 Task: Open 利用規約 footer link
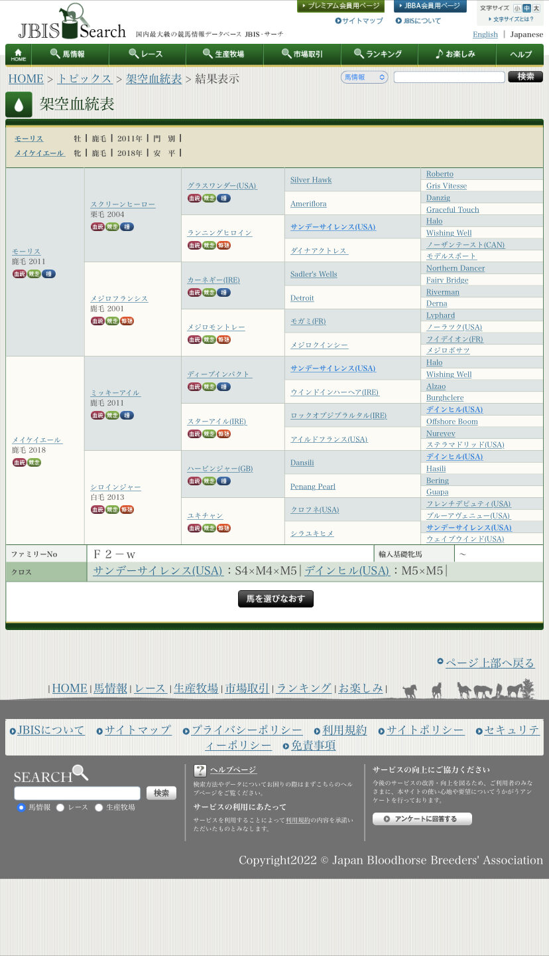point(344,730)
